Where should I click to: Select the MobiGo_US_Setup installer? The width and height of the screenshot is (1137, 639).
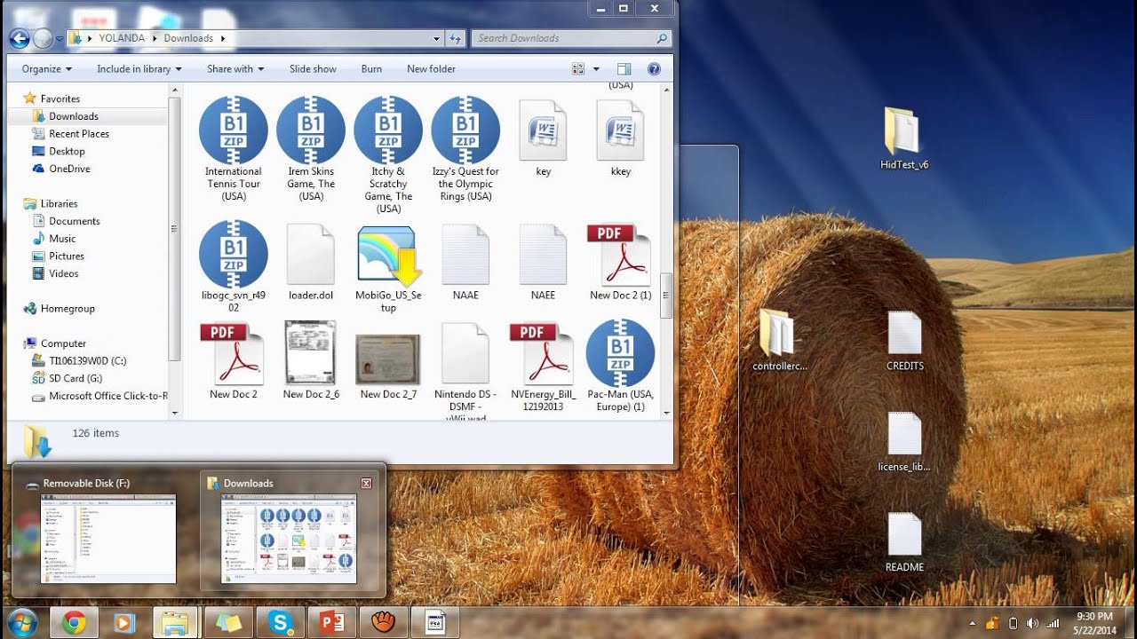tap(388, 268)
